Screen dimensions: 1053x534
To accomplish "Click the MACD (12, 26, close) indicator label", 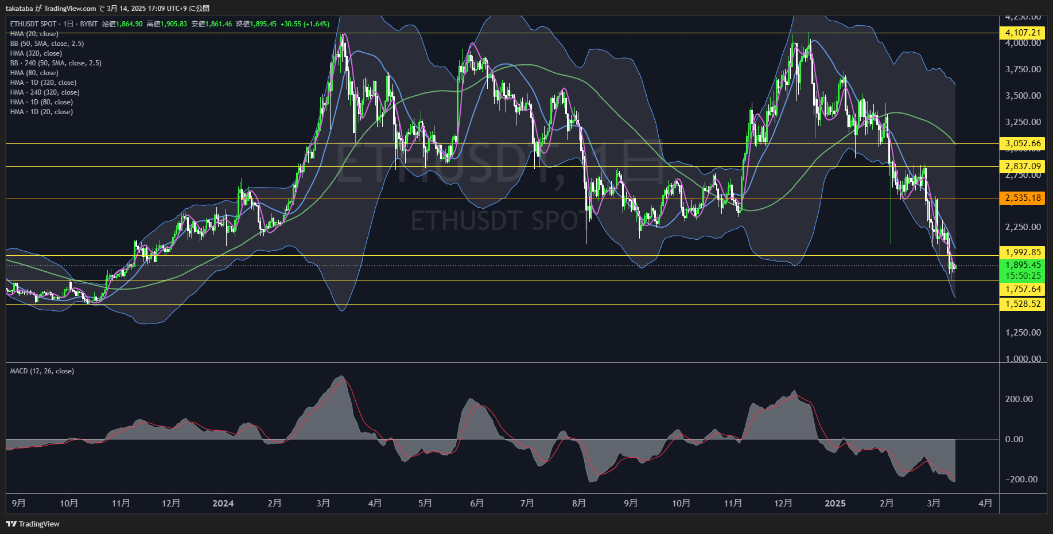I will (x=42, y=371).
